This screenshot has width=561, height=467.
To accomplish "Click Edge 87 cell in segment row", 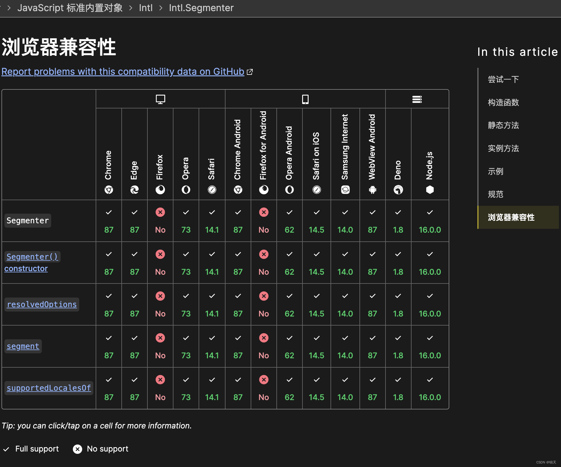I will click(135, 347).
